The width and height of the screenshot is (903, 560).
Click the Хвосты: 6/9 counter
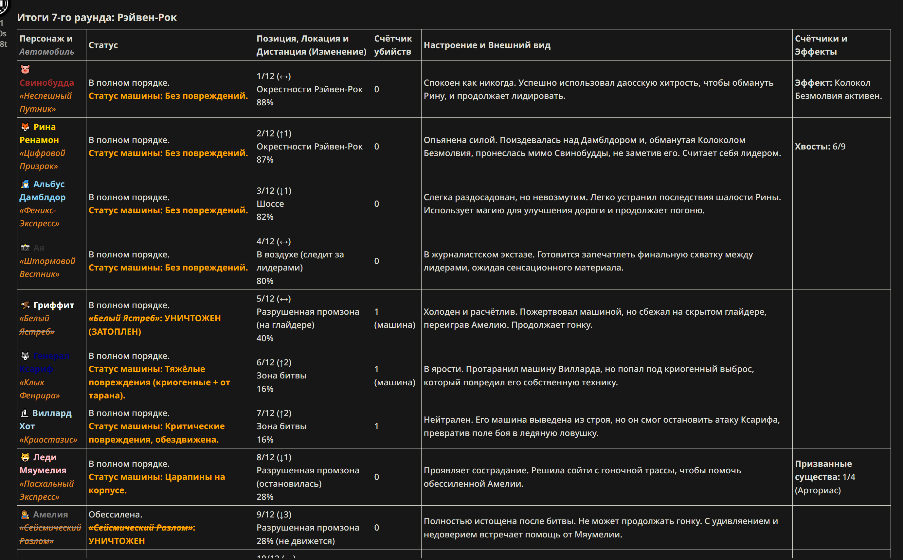[x=821, y=146]
